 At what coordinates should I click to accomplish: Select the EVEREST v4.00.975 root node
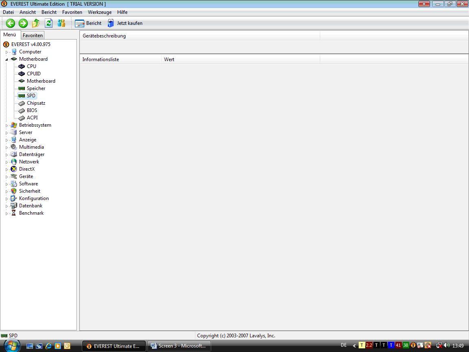(x=31, y=44)
